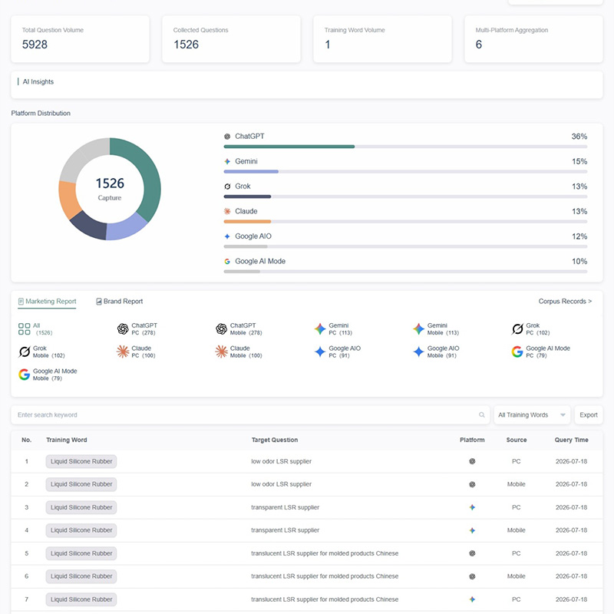Select the ChatGPT Mobile filter icon

point(221,329)
